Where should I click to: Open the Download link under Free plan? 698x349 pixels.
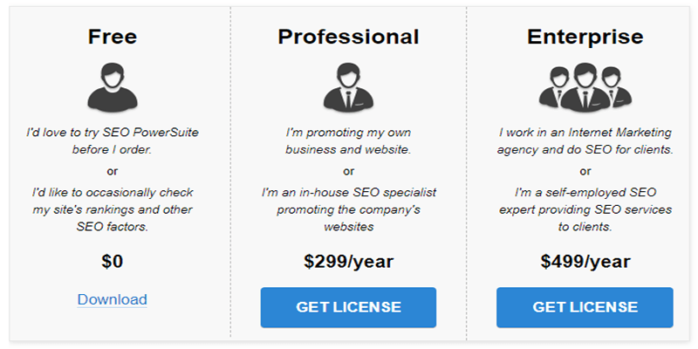[x=113, y=299]
